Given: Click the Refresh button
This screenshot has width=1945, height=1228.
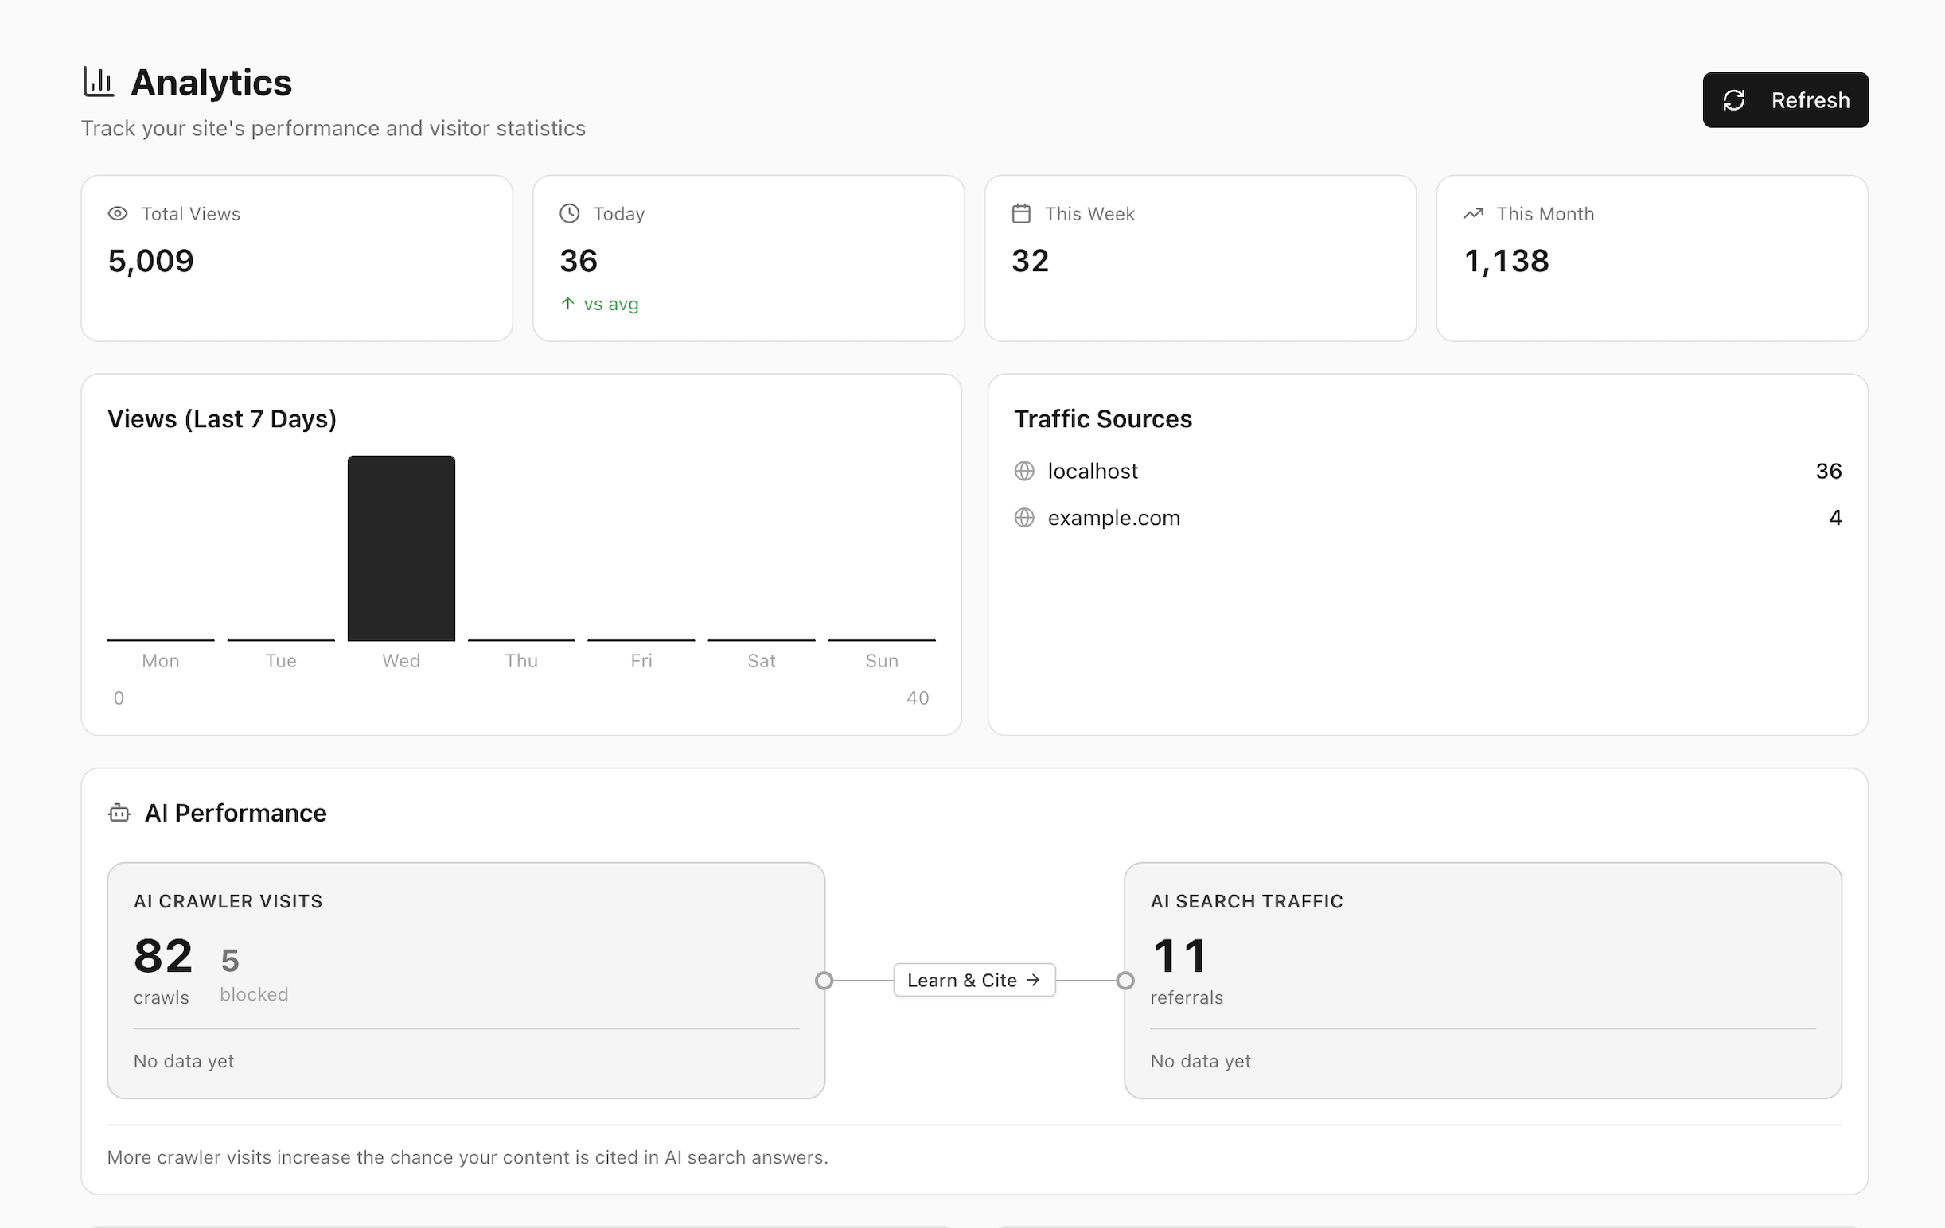Looking at the screenshot, I should [x=1785, y=100].
